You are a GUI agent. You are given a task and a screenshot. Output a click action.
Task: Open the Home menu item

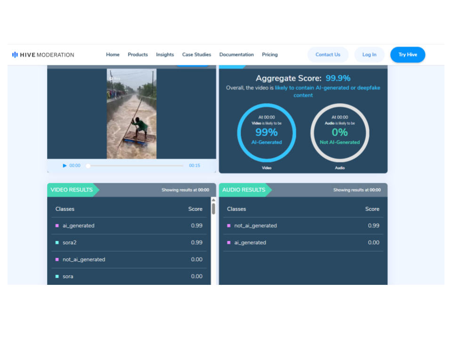click(113, 55)
